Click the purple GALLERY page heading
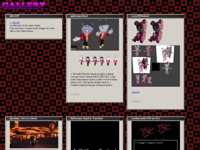The height and width of the screenshot is (150, 200). tap(24, 6)
